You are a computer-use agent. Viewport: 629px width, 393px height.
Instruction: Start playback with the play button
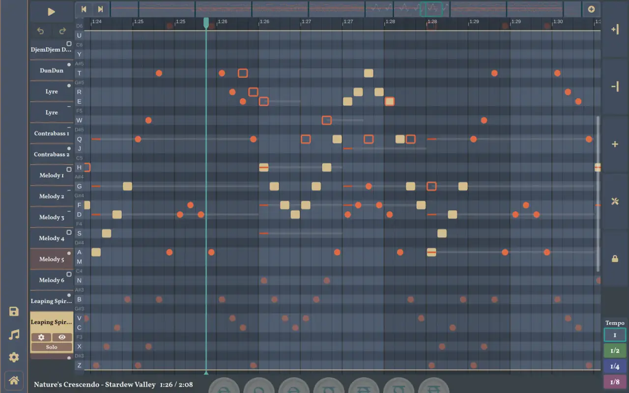51,12
